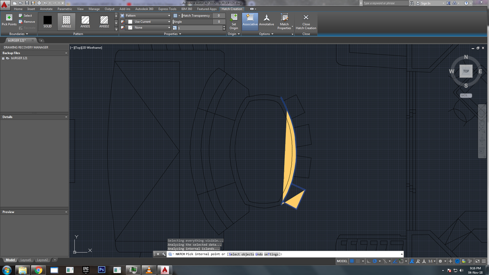
Task: Click Select boundary objects icon
Action: click(x=21, y=15)
